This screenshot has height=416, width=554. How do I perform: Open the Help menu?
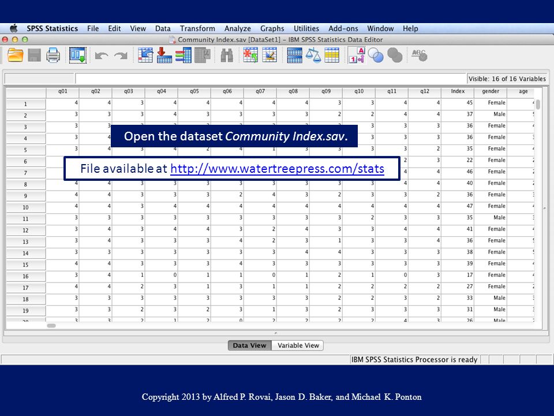[x=410, y=28]
